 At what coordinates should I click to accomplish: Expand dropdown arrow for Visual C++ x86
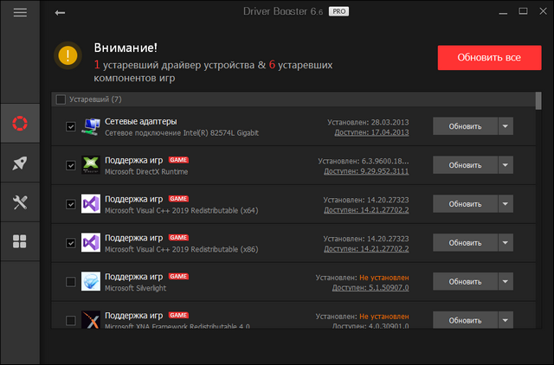[x=506, y=243]
